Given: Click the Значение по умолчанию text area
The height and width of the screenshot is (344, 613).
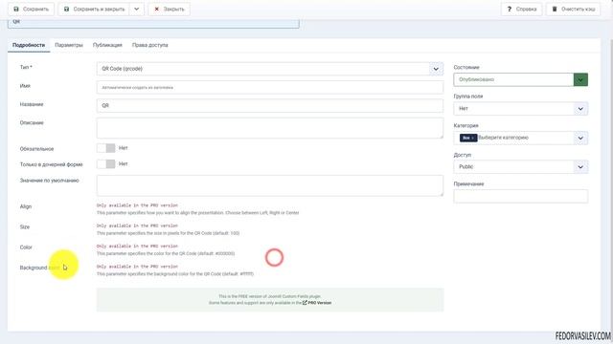Looking at the screenshot, I should point(270,185).
